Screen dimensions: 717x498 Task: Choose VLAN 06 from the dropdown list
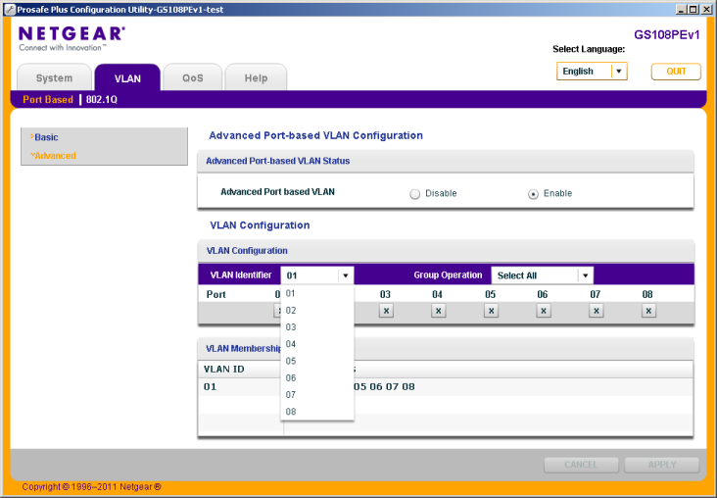[291, 378]
